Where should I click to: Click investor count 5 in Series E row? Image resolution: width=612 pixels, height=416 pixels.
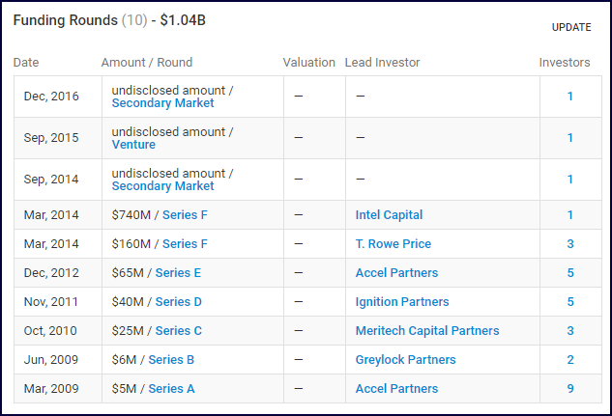(570, 272)
